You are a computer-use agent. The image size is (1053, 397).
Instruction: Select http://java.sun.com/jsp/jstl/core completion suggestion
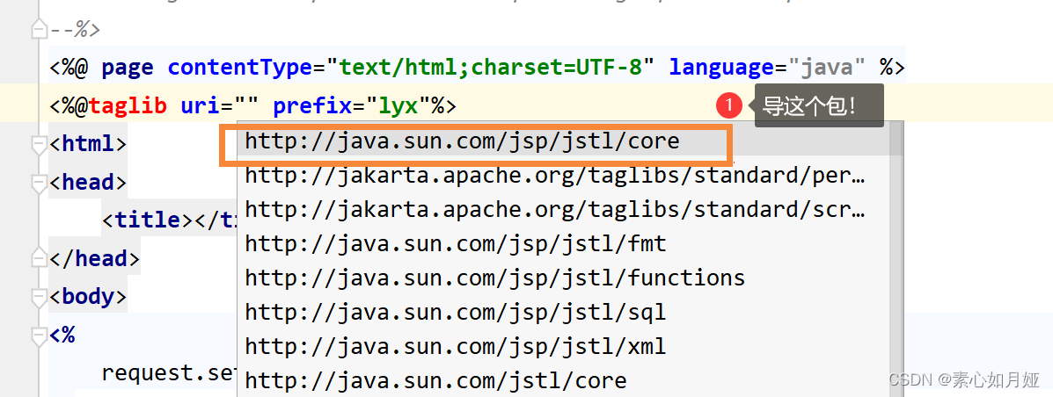[x=563, y=141]
